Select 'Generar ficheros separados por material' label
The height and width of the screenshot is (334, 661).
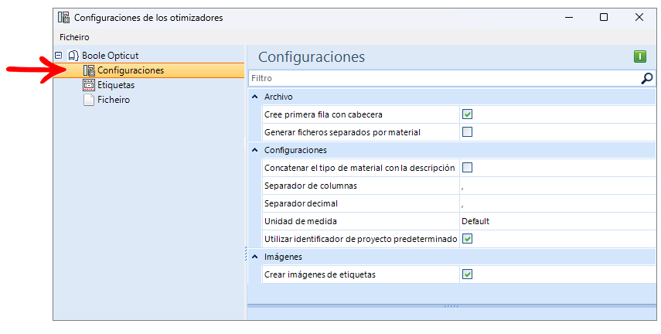coord(342,132)
